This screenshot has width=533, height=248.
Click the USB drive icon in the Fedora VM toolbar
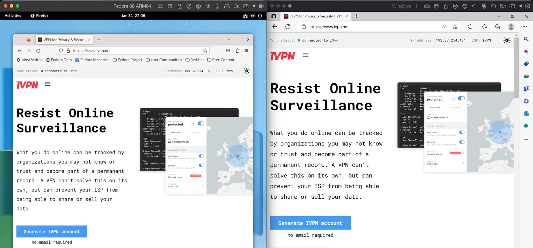tap(179, 6)
